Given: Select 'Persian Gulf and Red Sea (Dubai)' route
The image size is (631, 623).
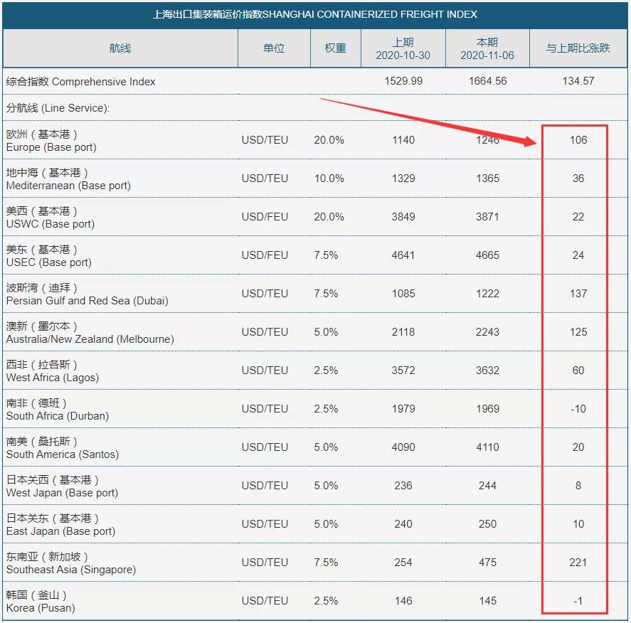Looking at the screenshot, I should tap(87, 301).
